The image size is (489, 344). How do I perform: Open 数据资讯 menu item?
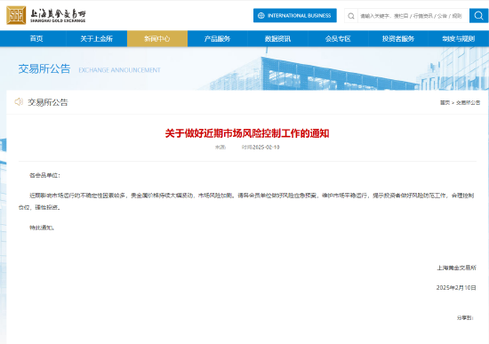277,39
